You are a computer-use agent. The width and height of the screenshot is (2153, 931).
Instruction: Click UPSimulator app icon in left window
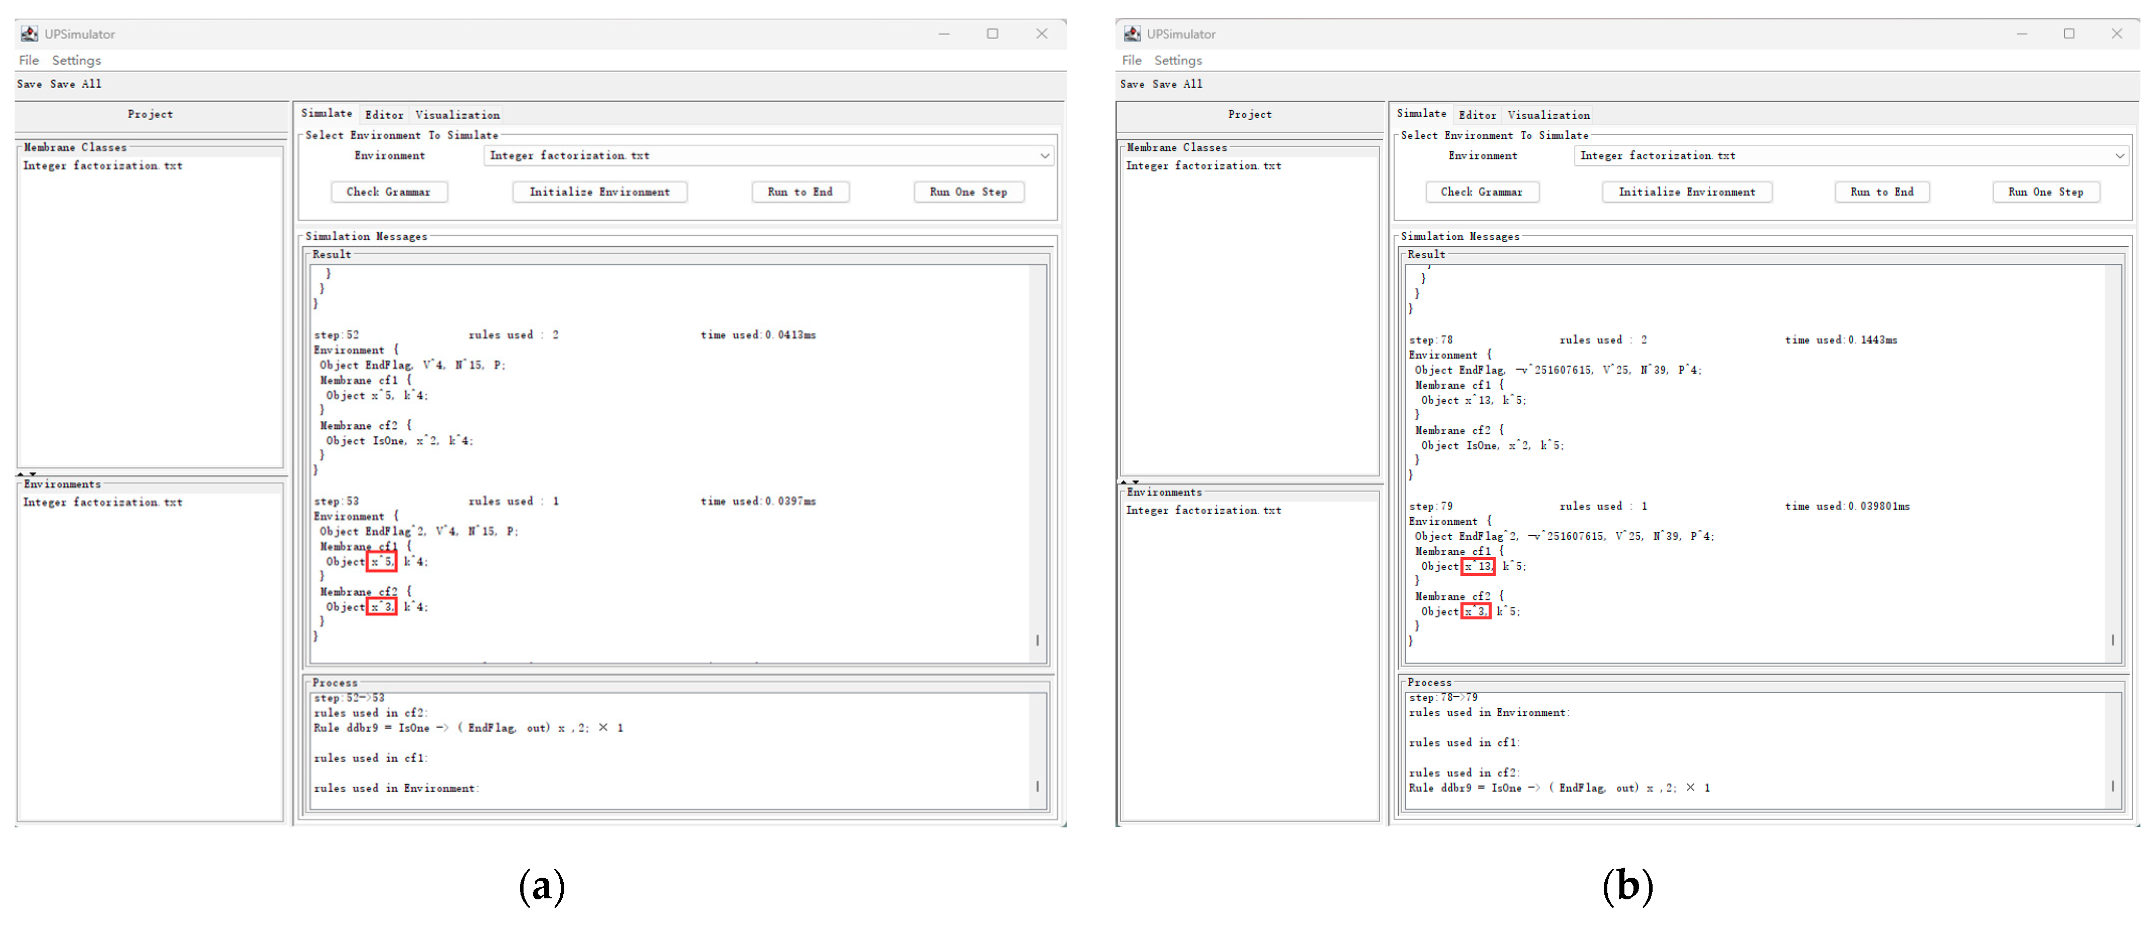(29, 33)
